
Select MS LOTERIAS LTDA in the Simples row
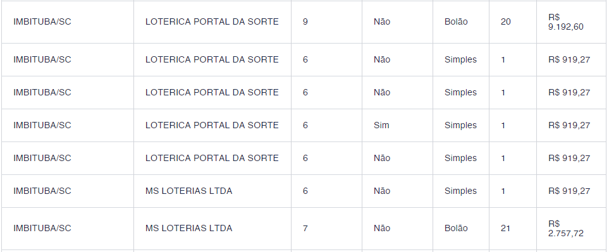click(188, 191)
